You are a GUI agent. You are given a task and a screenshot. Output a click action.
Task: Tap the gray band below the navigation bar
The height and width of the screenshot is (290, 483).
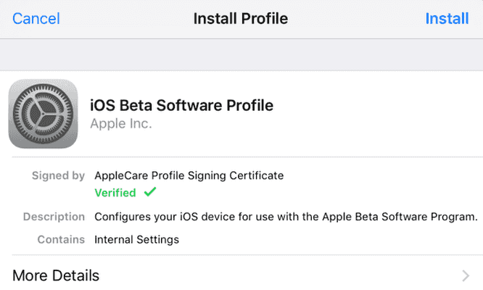[x=241, y=54]
